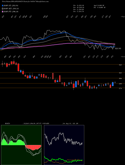Click the 'MACD:' panel label
The width and height of the screenshot is (125, 165).
[x=7, y=123]
